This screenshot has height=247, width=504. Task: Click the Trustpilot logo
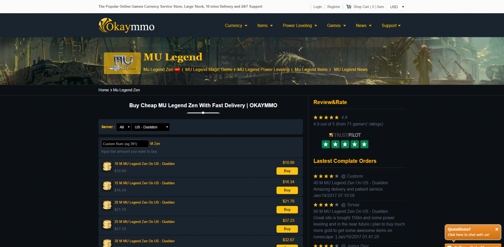[x=345, y=135]
